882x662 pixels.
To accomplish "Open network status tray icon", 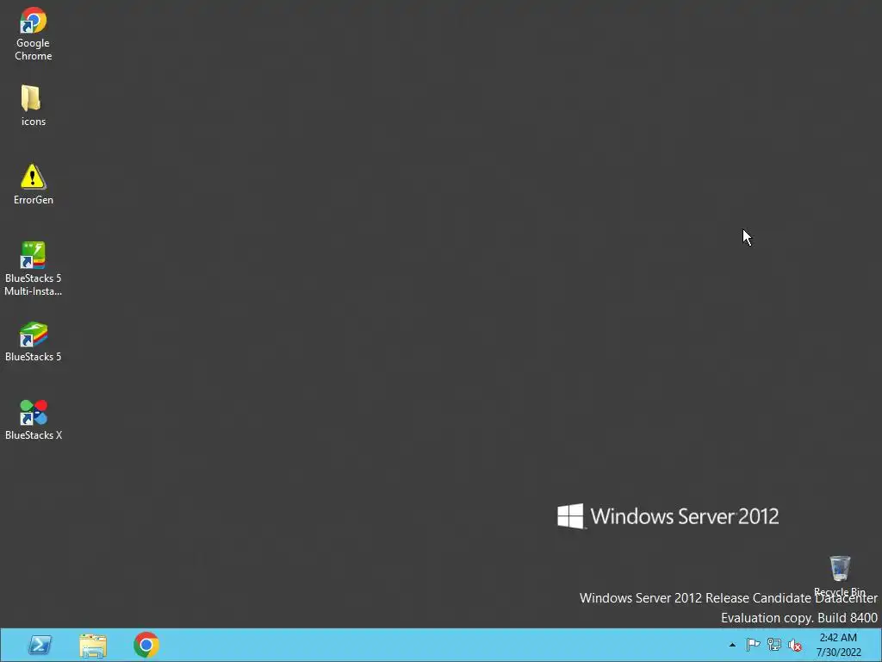I will pyautogui.click(x=774, y=645).
